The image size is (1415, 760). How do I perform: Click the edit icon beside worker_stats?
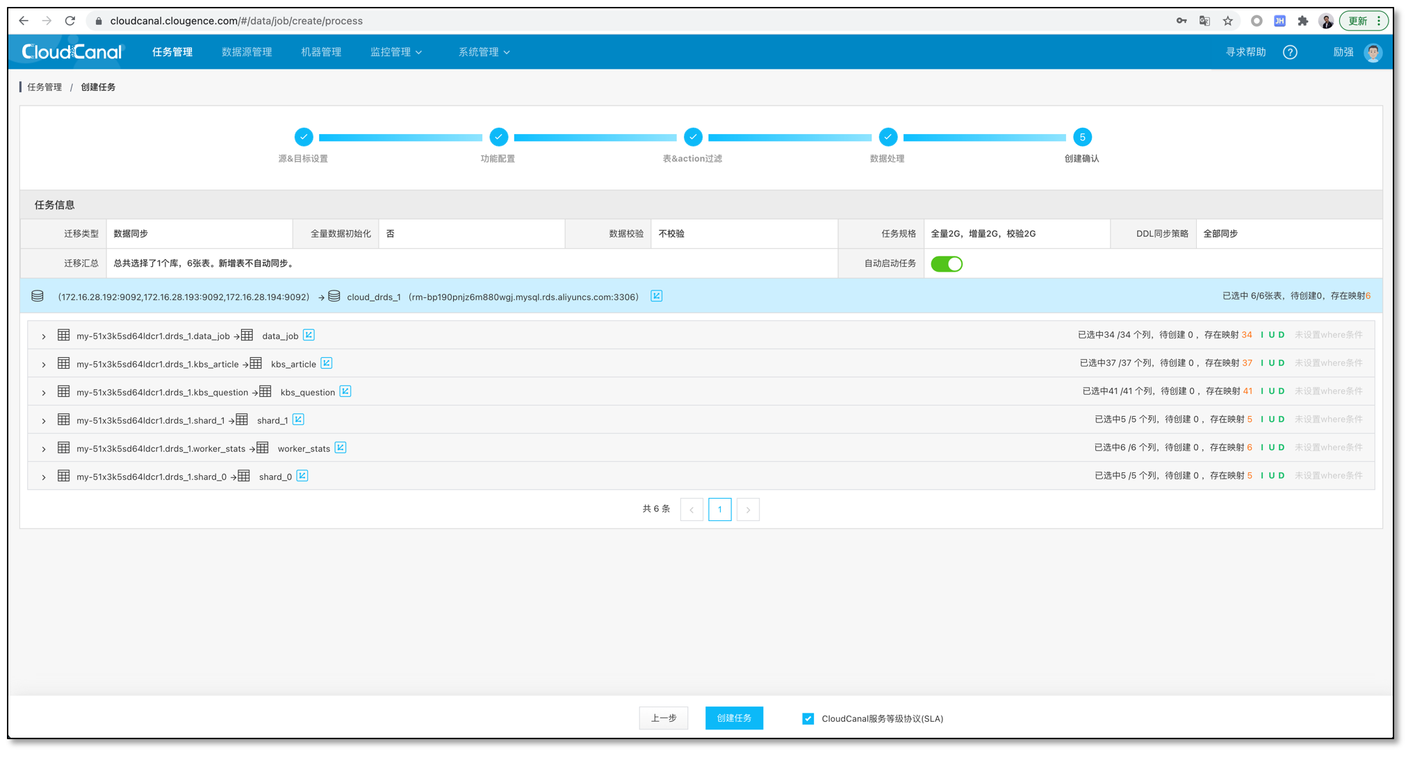tap(340, 448)
